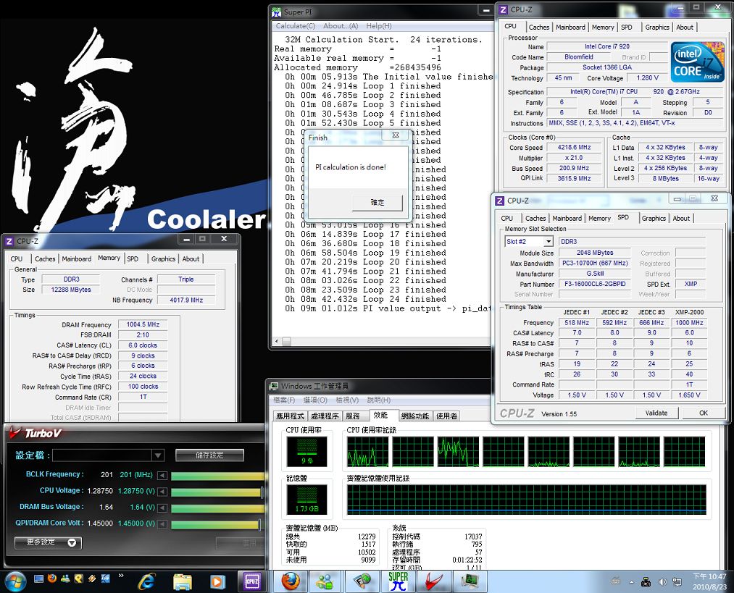Show hidden system tray icons
The image size is (734, 593).
(632, 582)
